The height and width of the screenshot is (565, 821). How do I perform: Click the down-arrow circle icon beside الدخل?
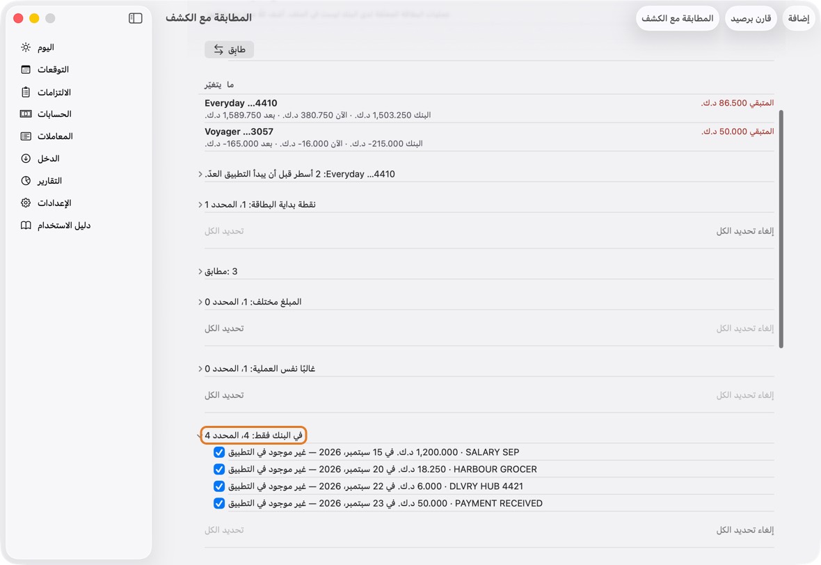coord(26,159)
